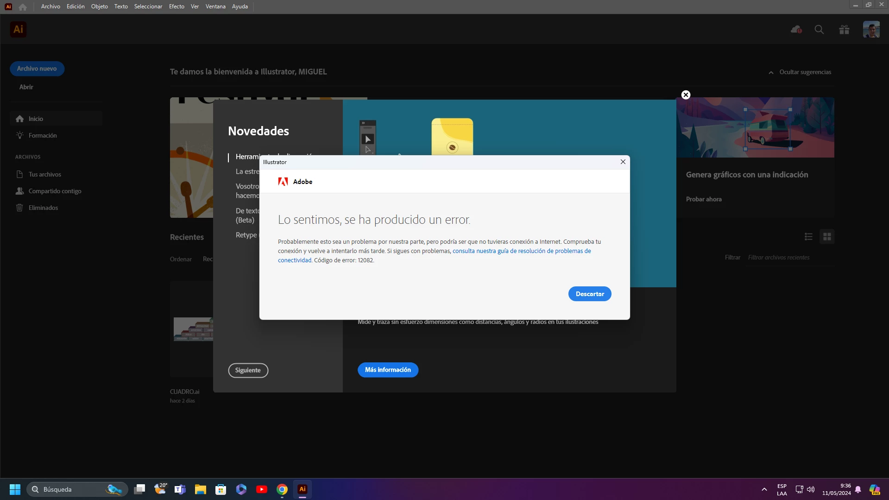The image size is (889, 500).
Task: Open the weather widget showing 20°
Action: (160, 488)
